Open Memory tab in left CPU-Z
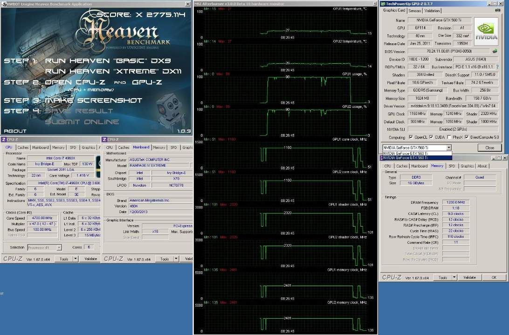509x335 pixels. coord(58,147)
